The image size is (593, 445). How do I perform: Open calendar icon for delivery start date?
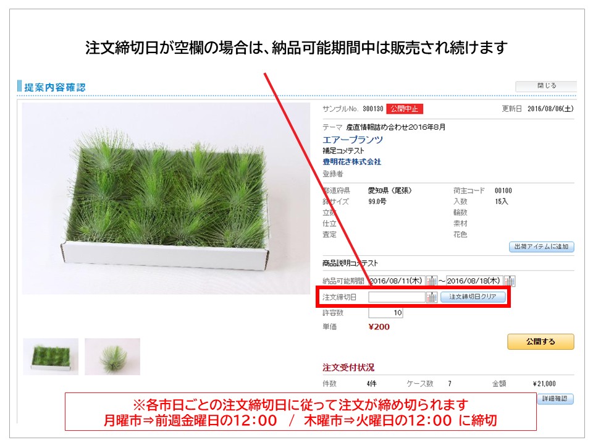click(x=432, y=281)
